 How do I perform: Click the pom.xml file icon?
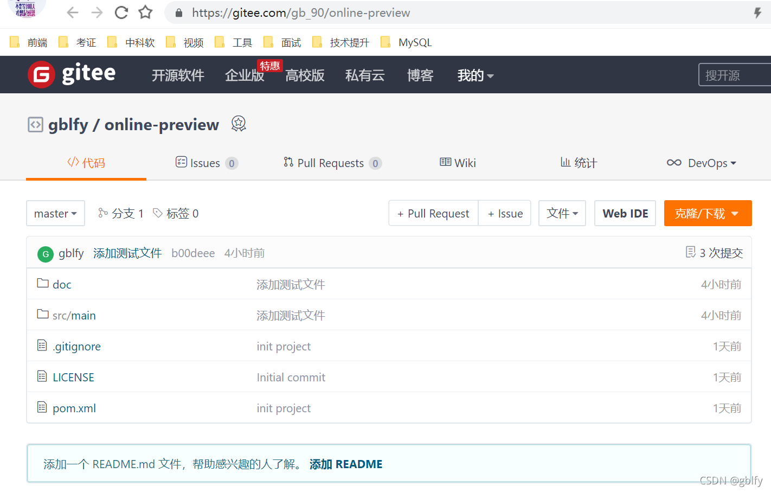42,407
